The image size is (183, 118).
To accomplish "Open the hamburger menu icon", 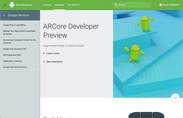I will (4, 5).
